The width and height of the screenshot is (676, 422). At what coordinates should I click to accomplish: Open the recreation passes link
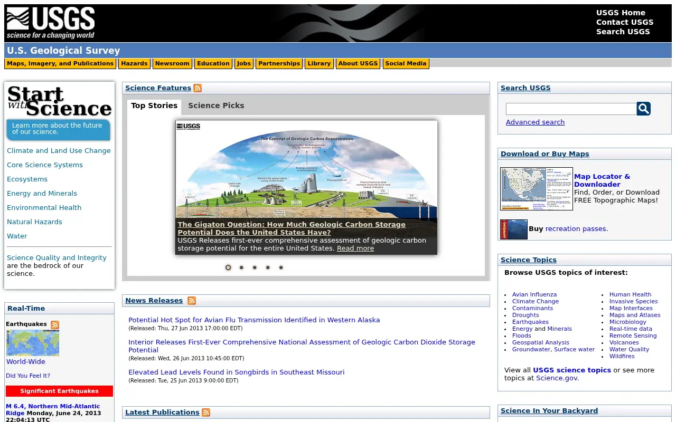tap(577, 229)
